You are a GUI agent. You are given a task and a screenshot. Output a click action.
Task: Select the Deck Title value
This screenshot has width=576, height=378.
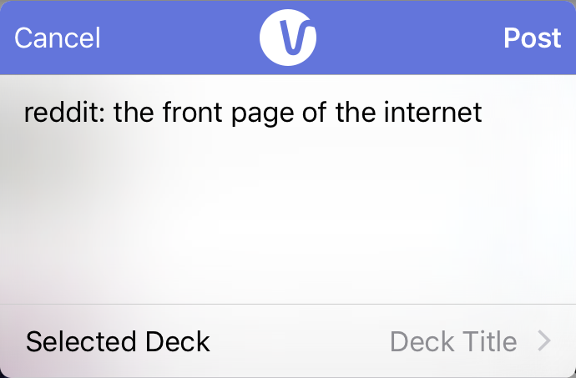(453, 341)
